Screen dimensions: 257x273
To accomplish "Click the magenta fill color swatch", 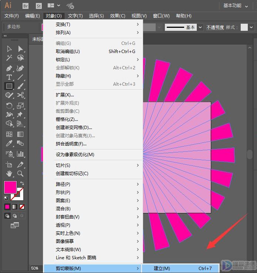I will (10, 187).
